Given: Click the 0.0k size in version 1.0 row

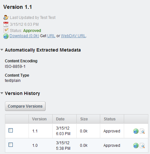Looking at the screenshot, I should point(84,146).
